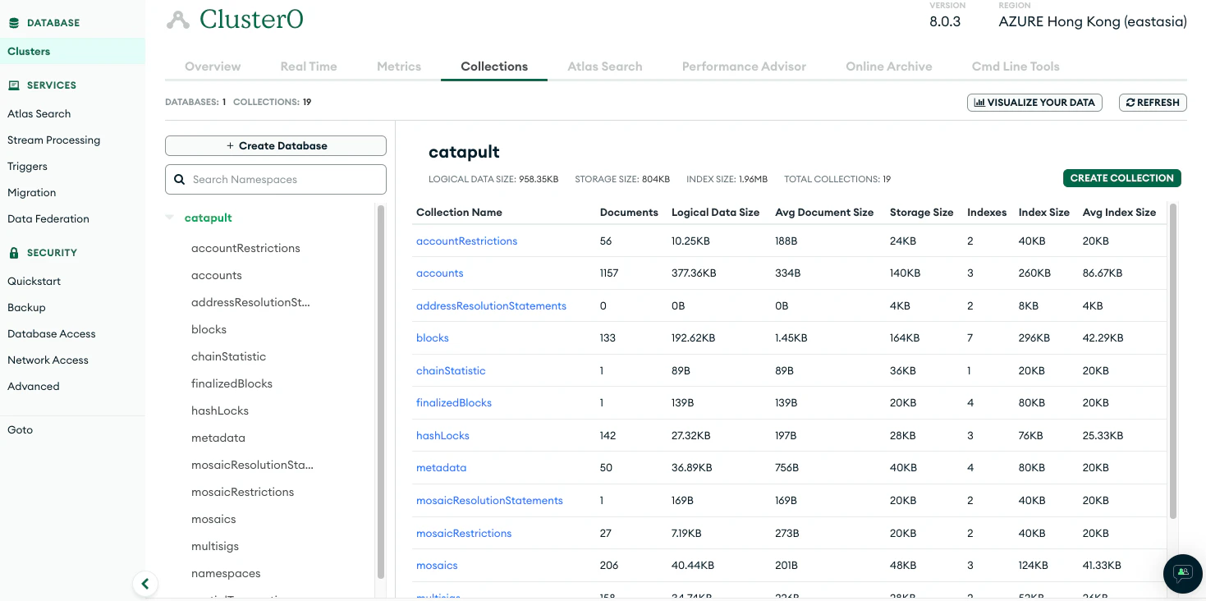Open mosaicRestrictions link in collections table
The image size is (1206, 601).
coord(464,534)
